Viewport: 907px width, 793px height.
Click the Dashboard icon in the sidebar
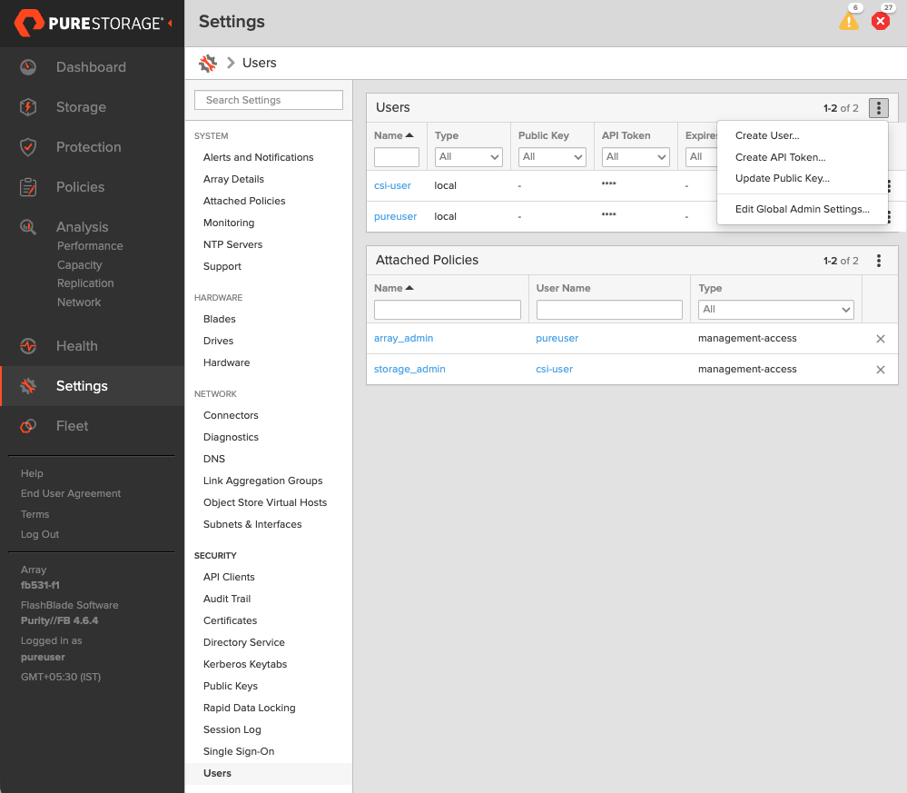tap(28, 66)
